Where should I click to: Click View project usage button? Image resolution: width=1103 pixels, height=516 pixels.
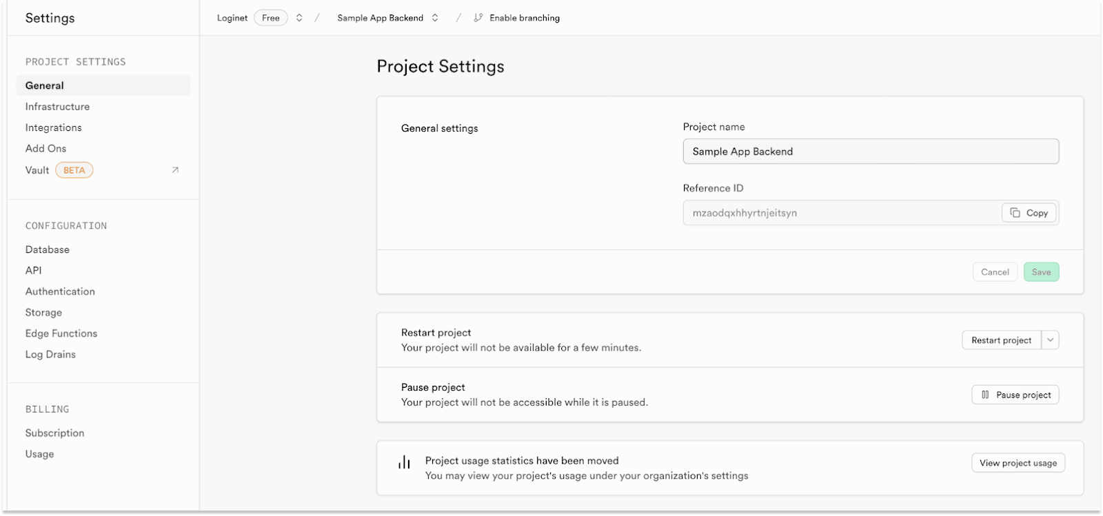click(1018, 463)
